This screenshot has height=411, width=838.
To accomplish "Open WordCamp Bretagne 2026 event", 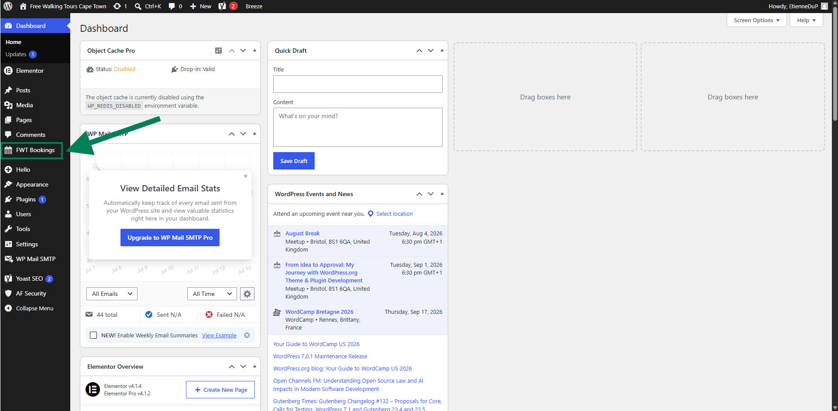I will click(x=319, y=312).
